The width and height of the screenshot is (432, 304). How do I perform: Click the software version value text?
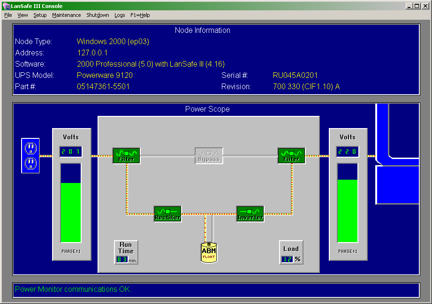pos(151,64)
